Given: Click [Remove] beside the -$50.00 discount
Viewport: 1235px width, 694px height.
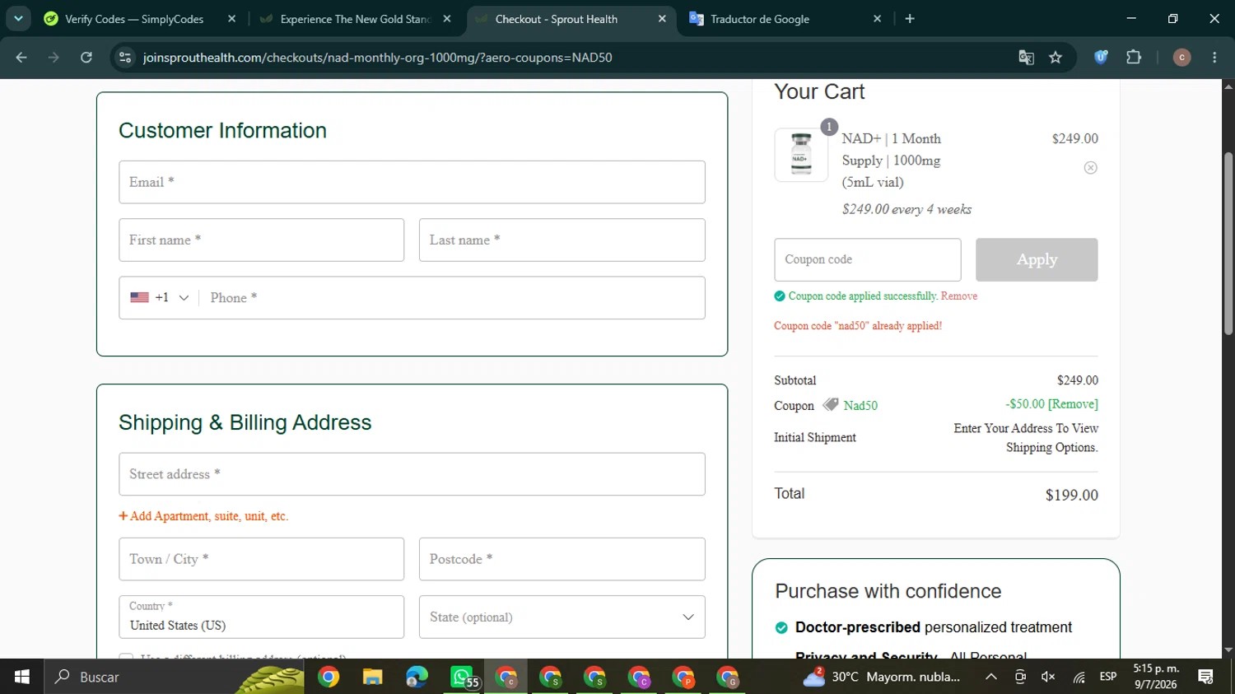Looking at the screenshot, I should pyautogui.click(x=1073, y=404).
